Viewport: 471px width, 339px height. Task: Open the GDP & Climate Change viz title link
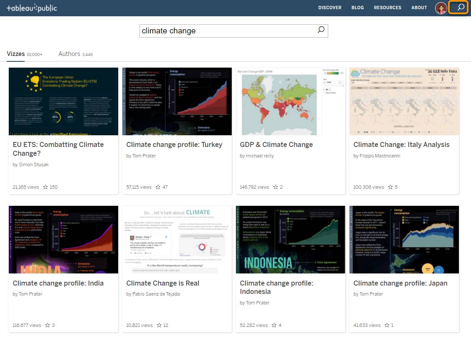point(277,144)
